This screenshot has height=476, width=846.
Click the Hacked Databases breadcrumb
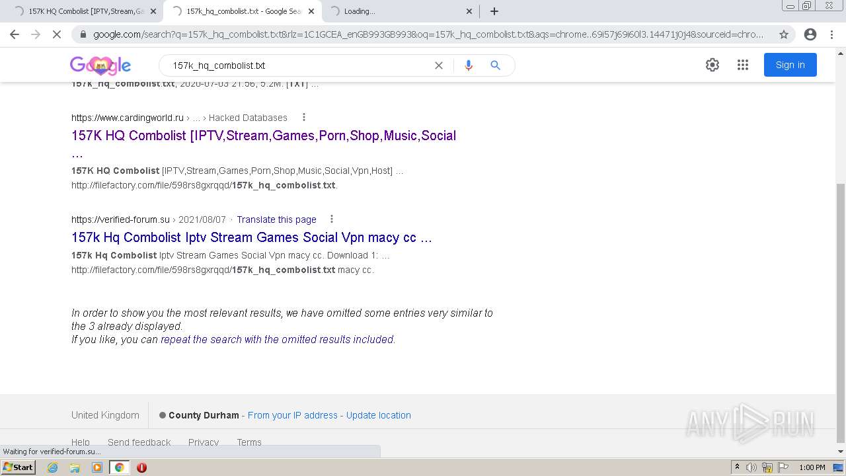(248, 118)
